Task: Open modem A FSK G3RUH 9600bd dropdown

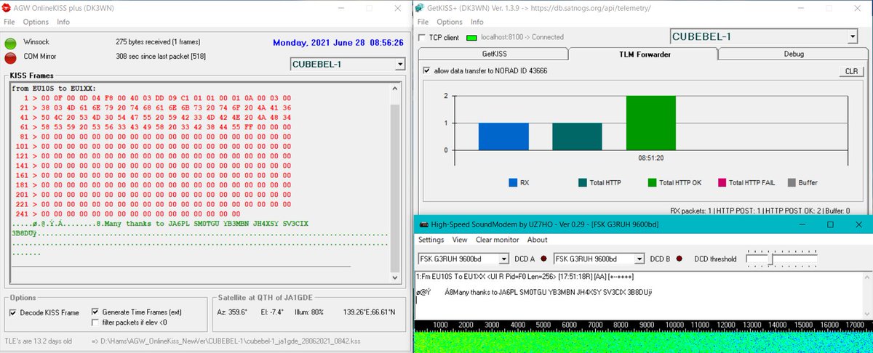Action: tap(503, 259)
